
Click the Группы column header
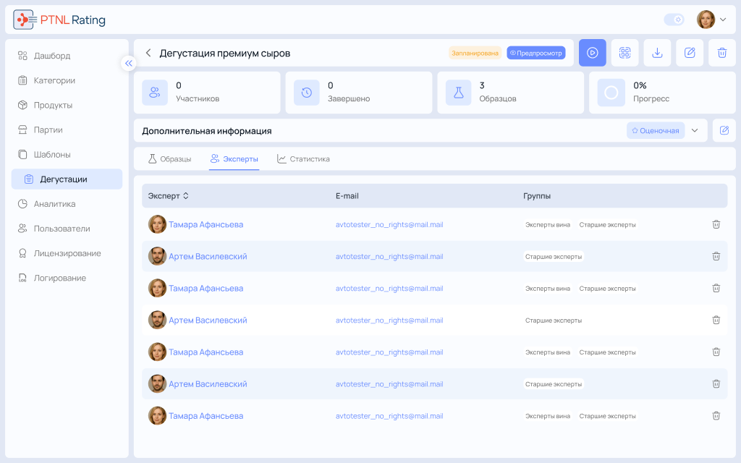pyautogui.click(x=537, y=195)
